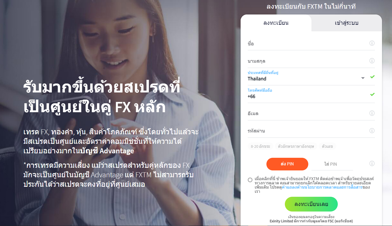This screenshot has height=226, width=392.
Task: Click green checkmark next to Thailand country
Action: click(372, 77)
